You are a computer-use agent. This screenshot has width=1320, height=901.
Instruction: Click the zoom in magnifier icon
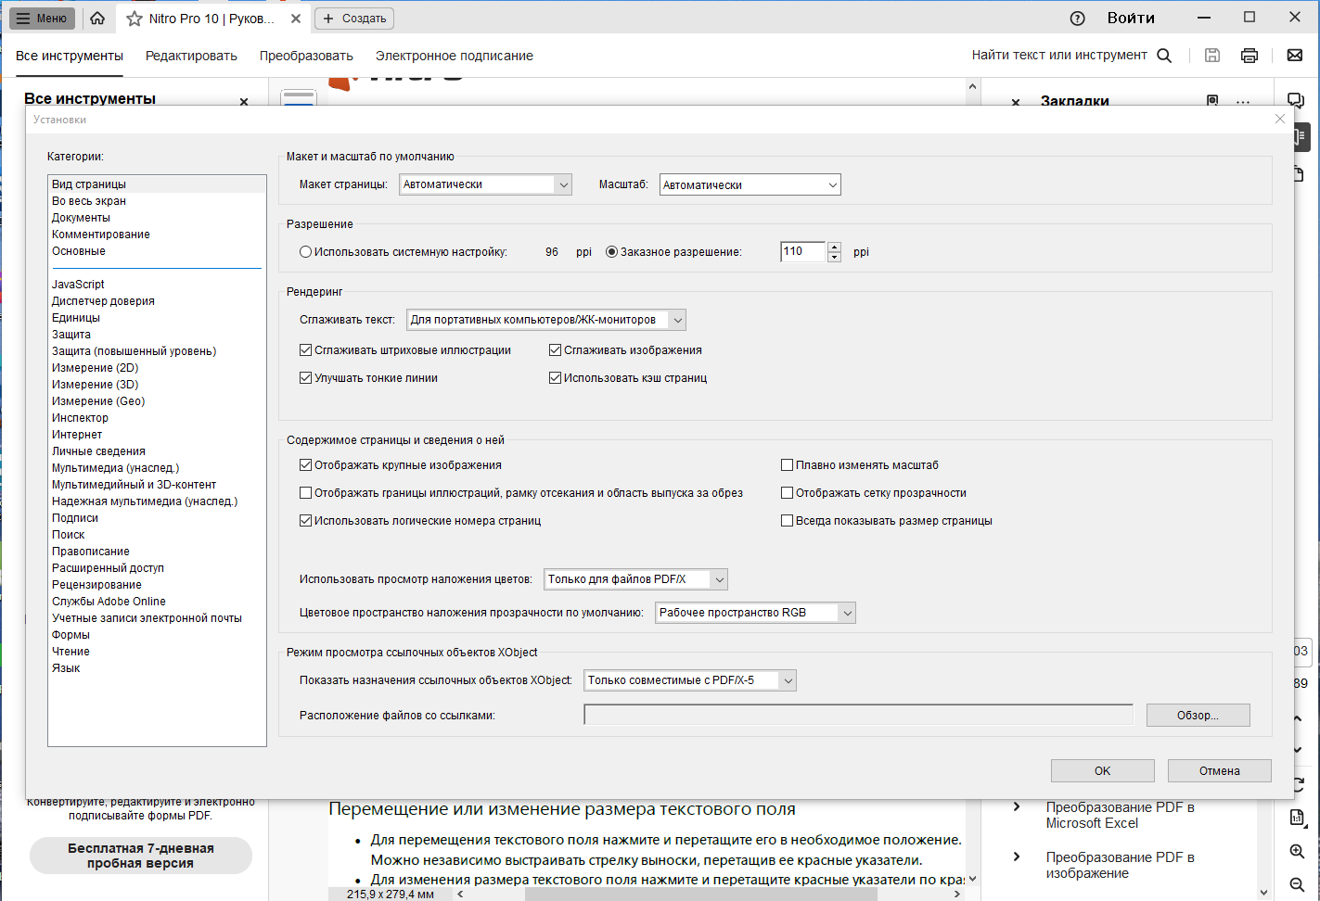pyautogui.click(x=1297, y=852)
